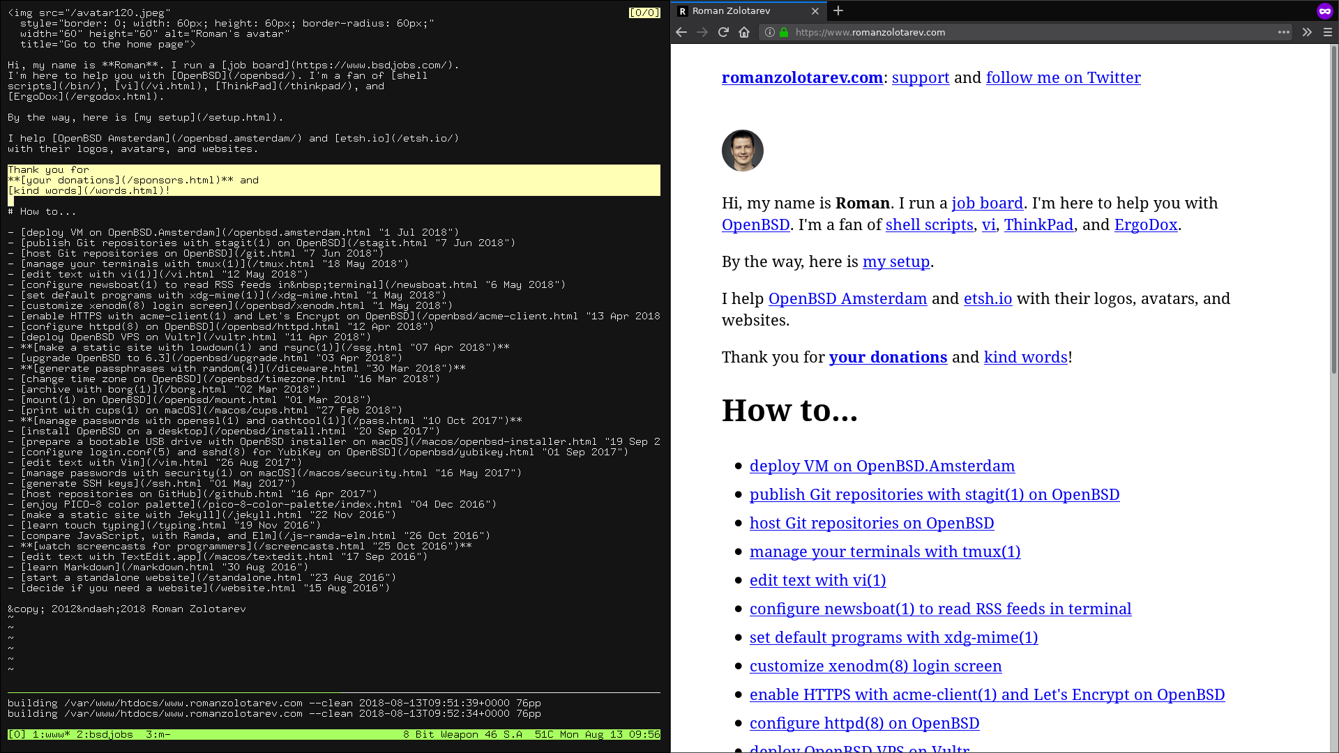Select the Roman Zolotarev tab

(x=739, y=10)
